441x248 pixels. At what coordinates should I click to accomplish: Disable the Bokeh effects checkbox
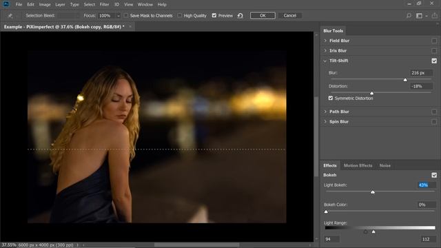[434, 175]
